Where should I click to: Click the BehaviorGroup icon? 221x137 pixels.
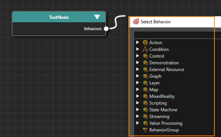[x=145, y=130]
